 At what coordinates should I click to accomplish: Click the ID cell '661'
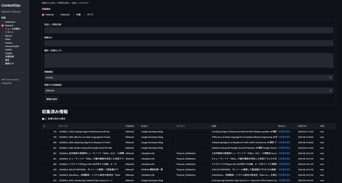click(50, 159)
